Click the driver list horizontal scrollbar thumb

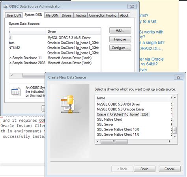click(x=114, y=142)
